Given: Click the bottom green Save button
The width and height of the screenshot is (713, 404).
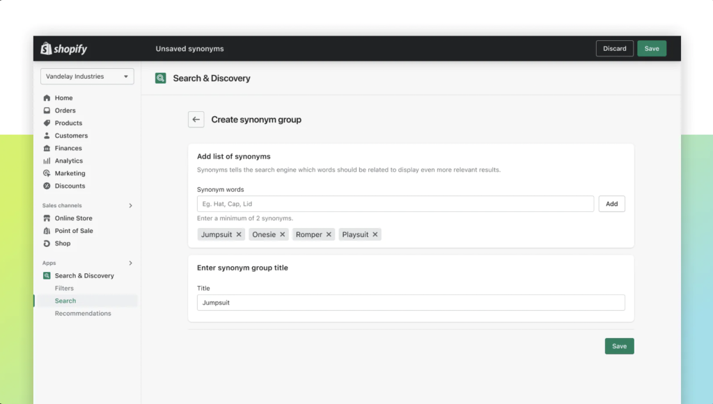Looking at the screenshot, I should click(619, 346).
